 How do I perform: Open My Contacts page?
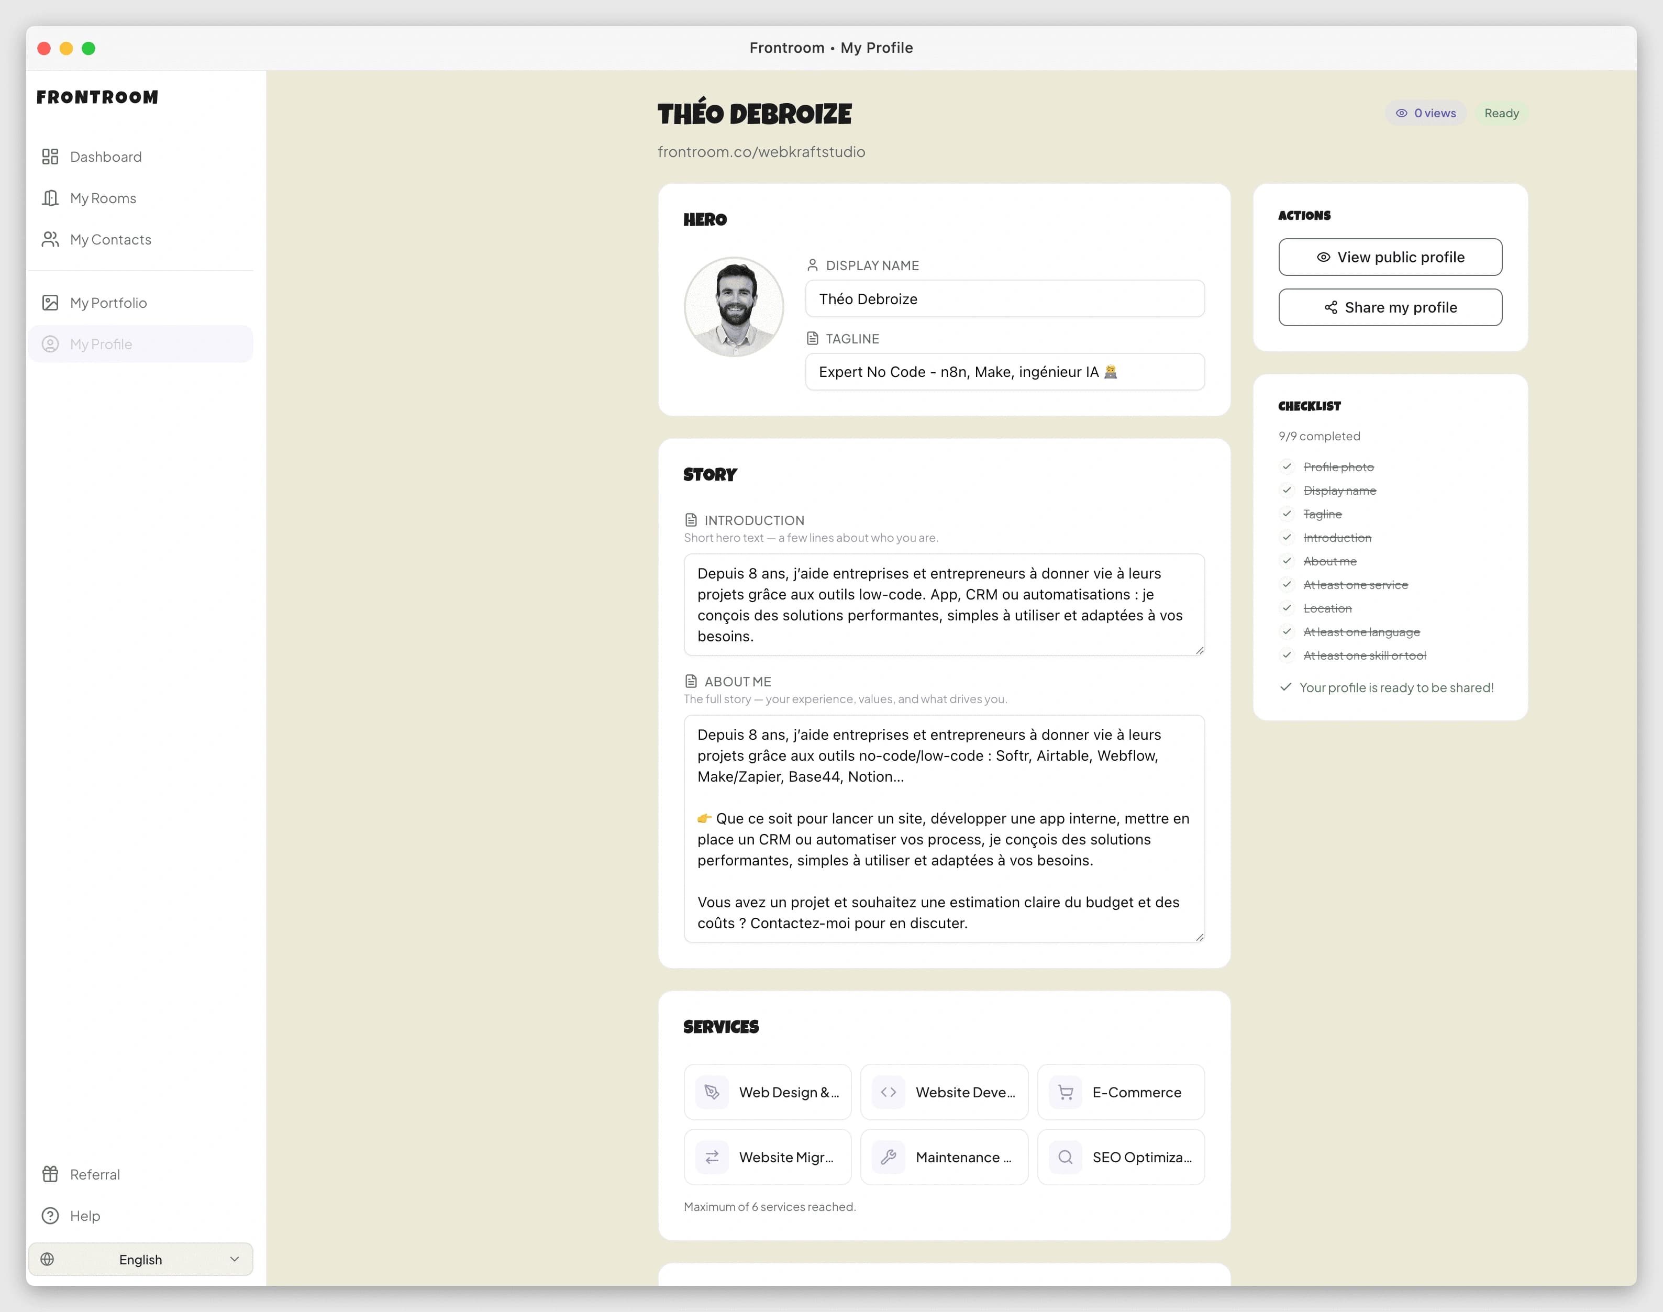click(x=140, y=240)
